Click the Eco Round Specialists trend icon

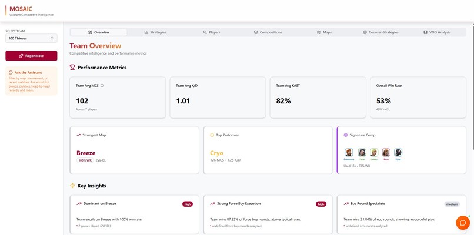tap(346, 204)
